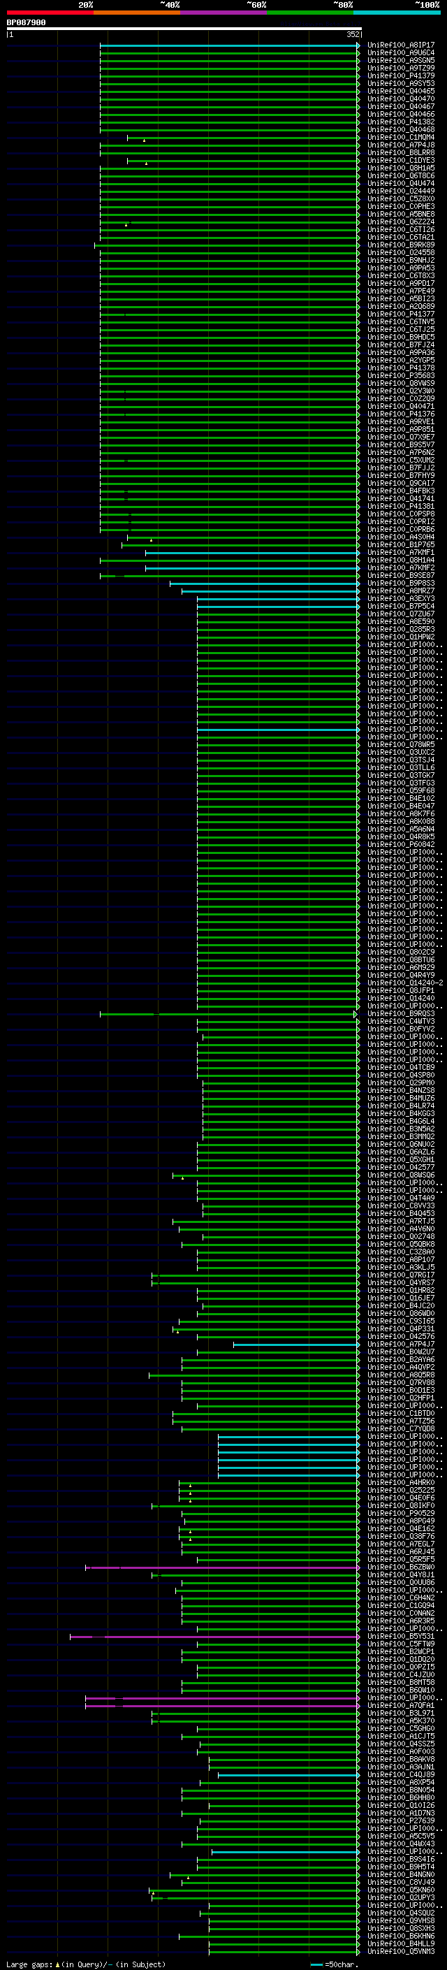Select the UniRef100_Q8JFP1 label

tap(400, 990)
